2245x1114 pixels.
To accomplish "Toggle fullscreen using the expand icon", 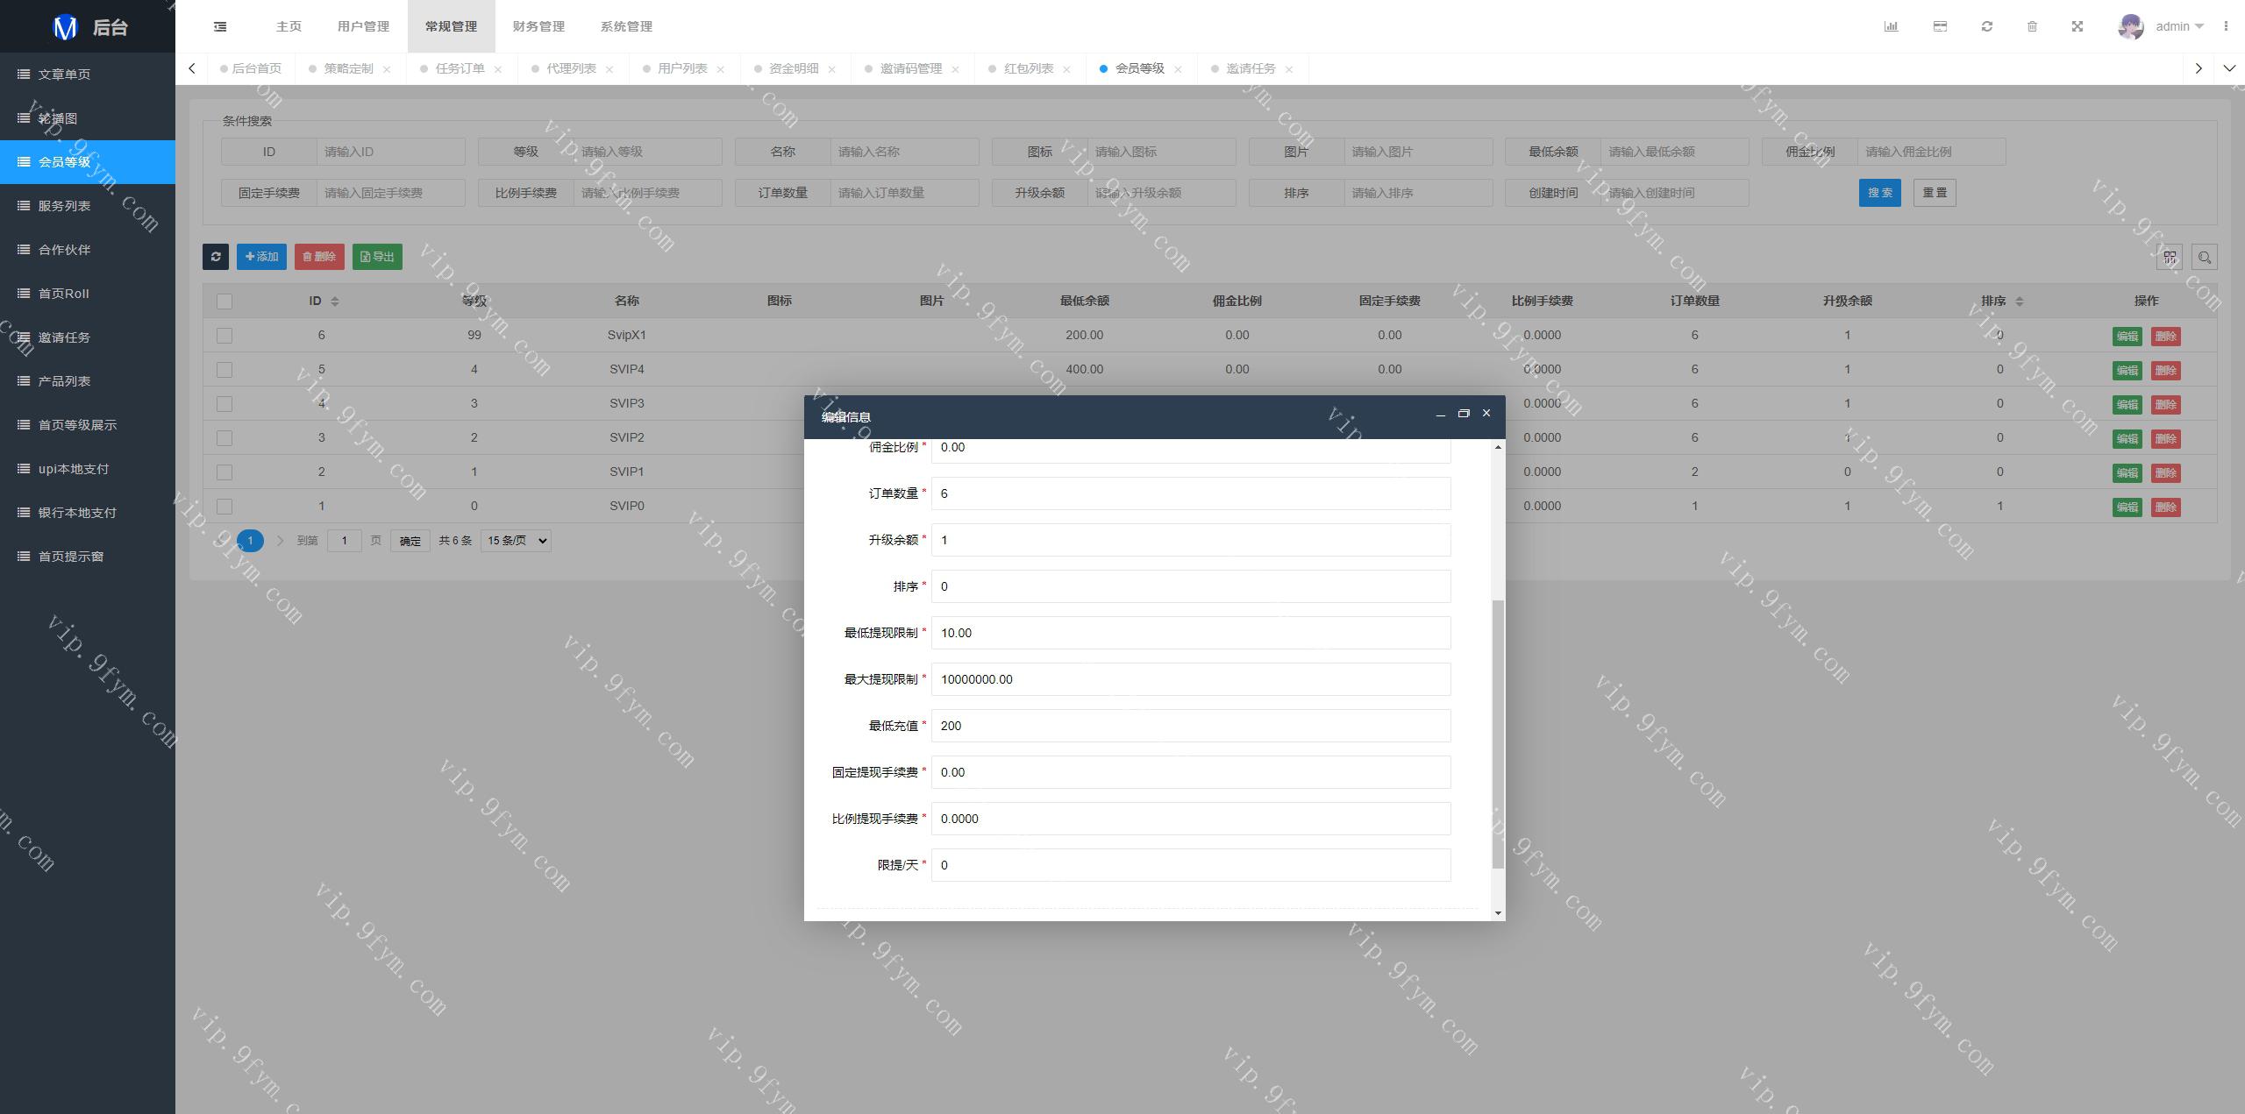I will [x=2077, y=26].
